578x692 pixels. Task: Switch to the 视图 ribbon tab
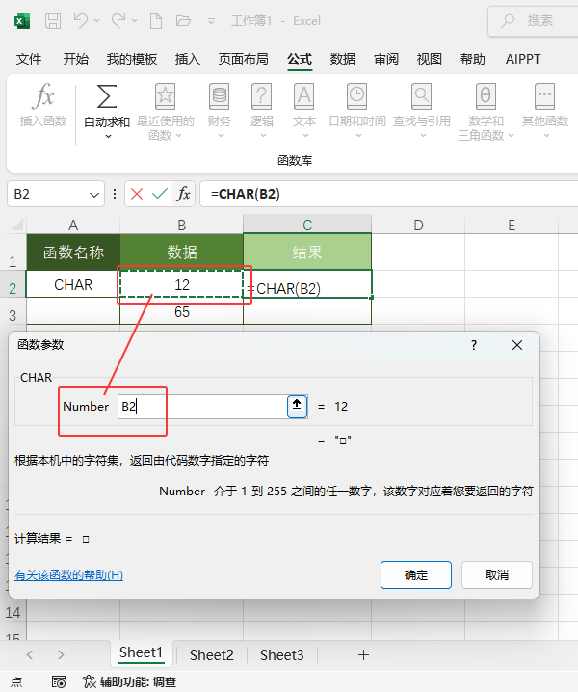430,59
